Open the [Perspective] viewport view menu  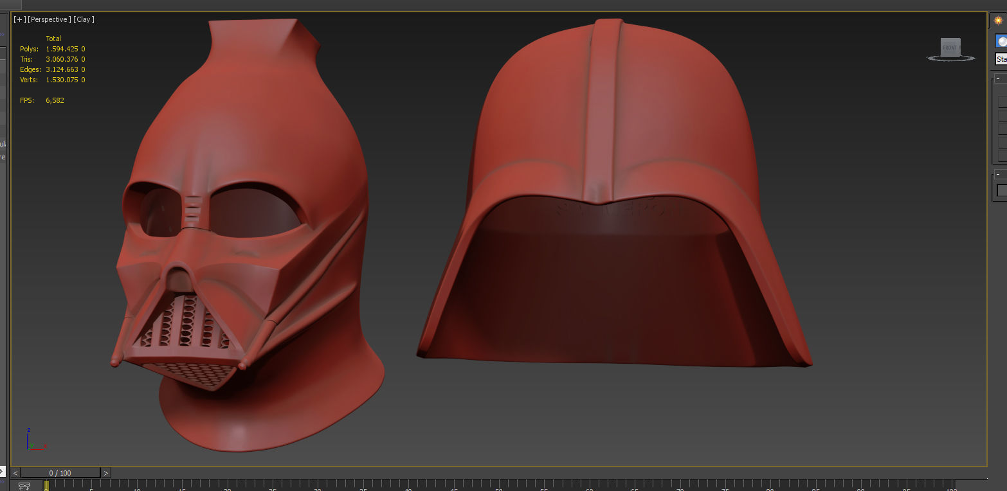click(50, 19)
